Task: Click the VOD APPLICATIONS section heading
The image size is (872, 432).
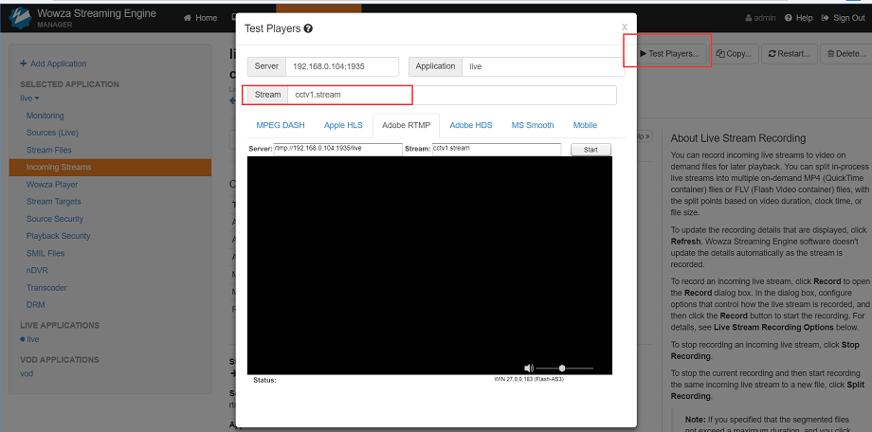Action: click(x=60, y=360)
